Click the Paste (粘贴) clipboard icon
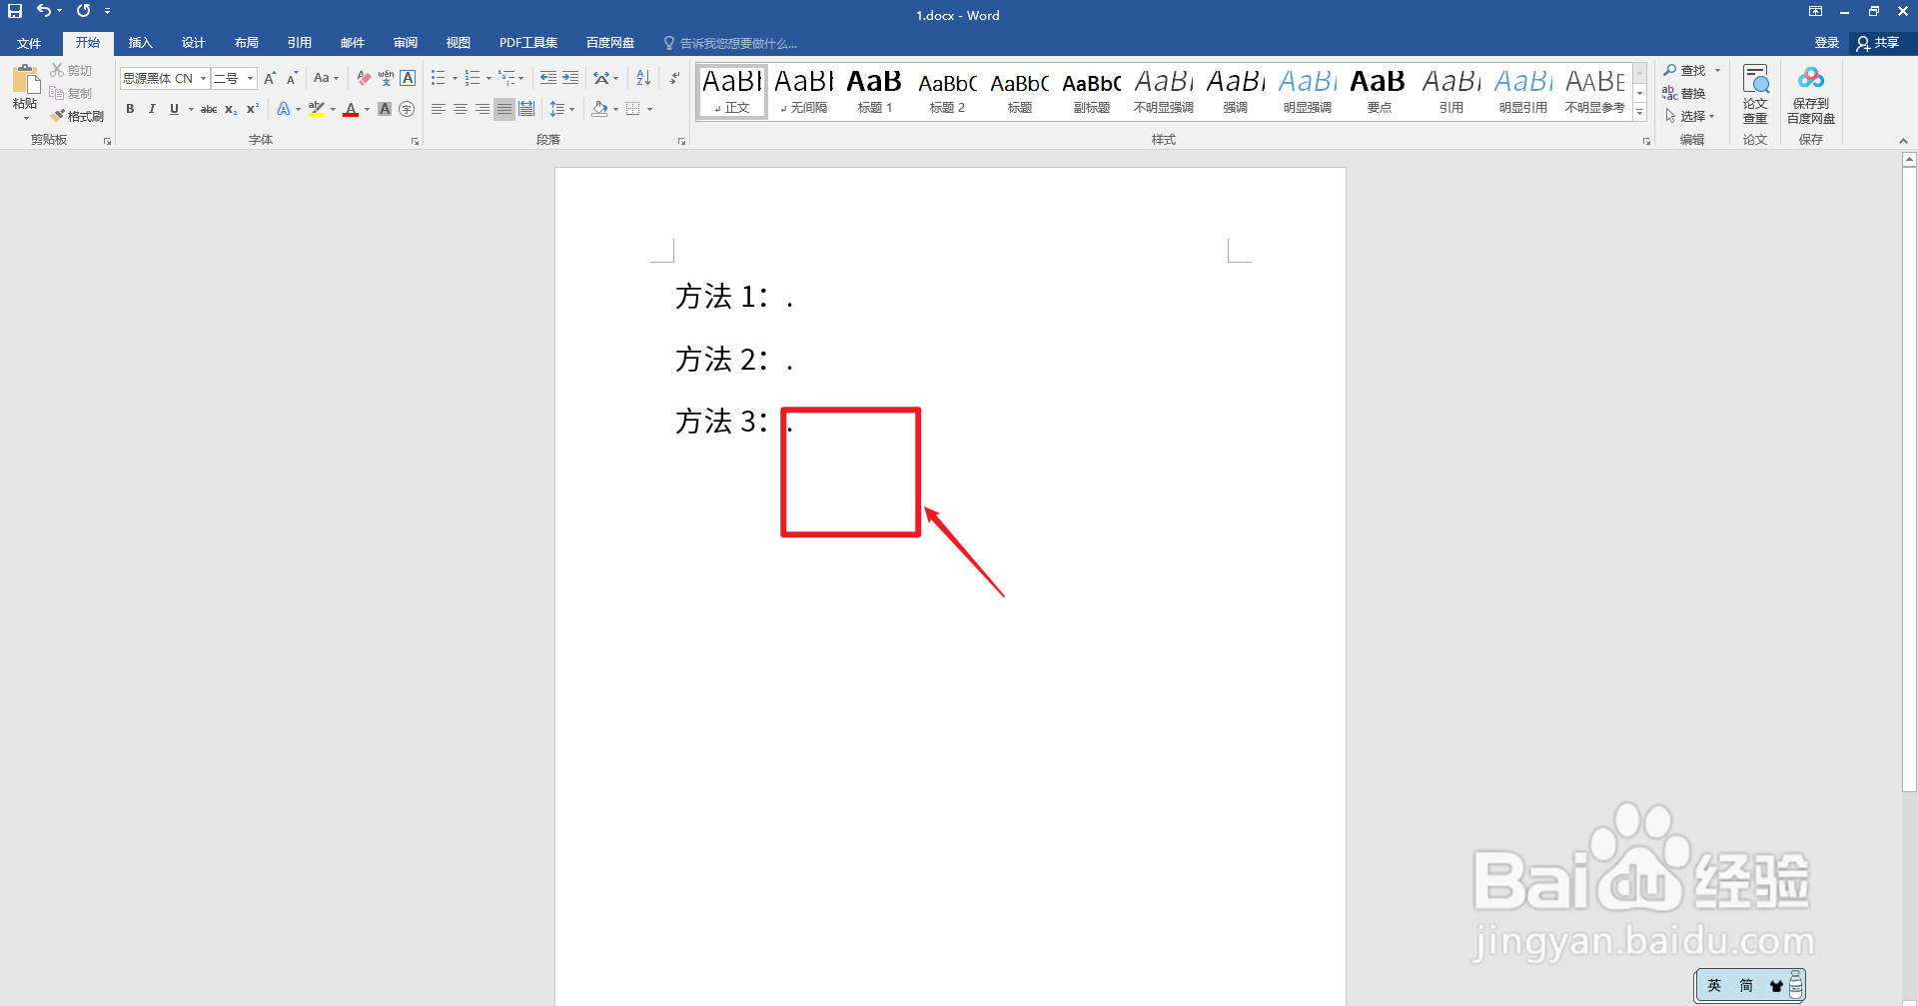 25,79
